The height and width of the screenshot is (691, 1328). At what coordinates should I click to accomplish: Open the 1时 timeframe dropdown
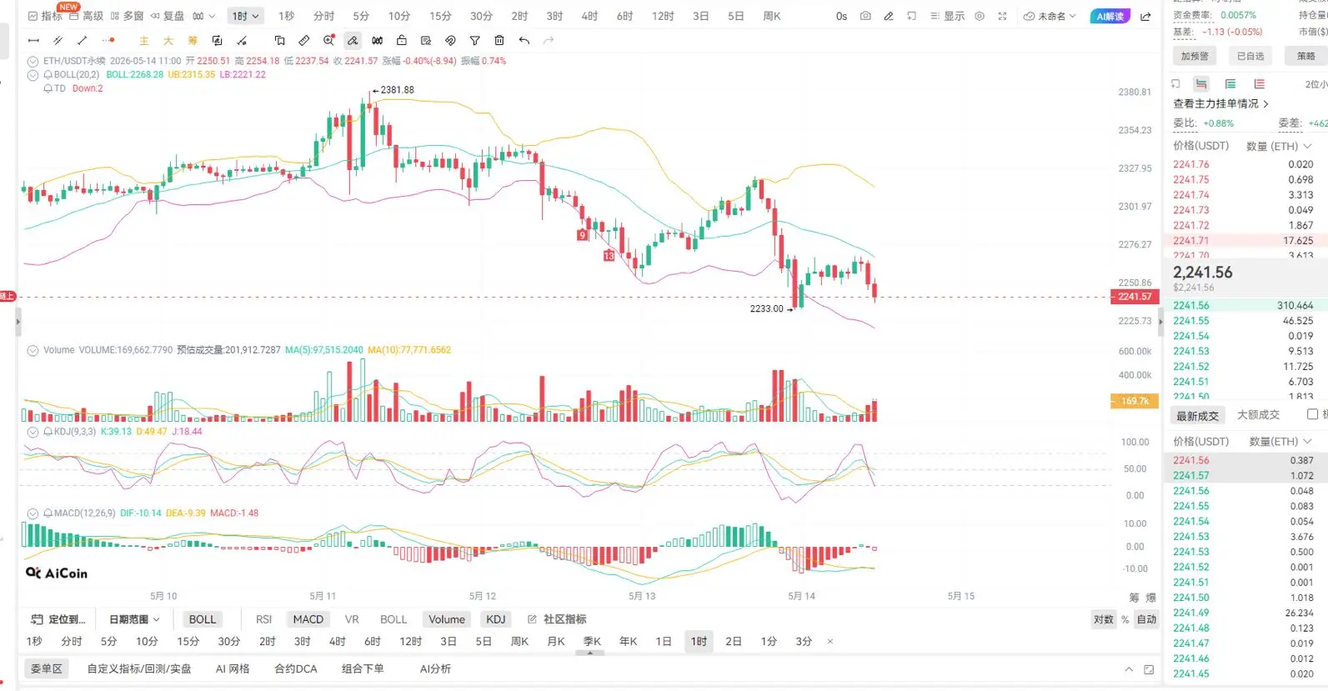246,16
